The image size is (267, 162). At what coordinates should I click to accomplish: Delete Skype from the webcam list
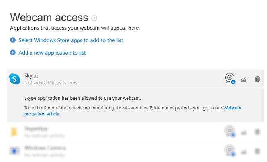[x=257, y=79]
